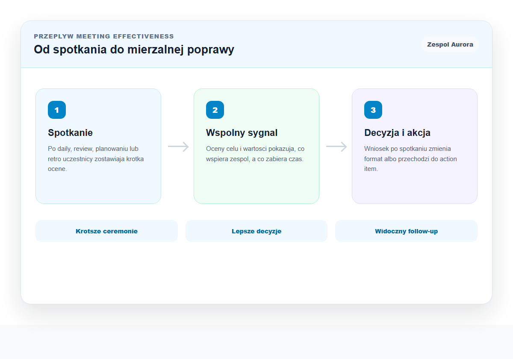Click the Spotkanie card description text
Image resolution: width=513 pixels, height=359 pixels.
tap(96, 159)
